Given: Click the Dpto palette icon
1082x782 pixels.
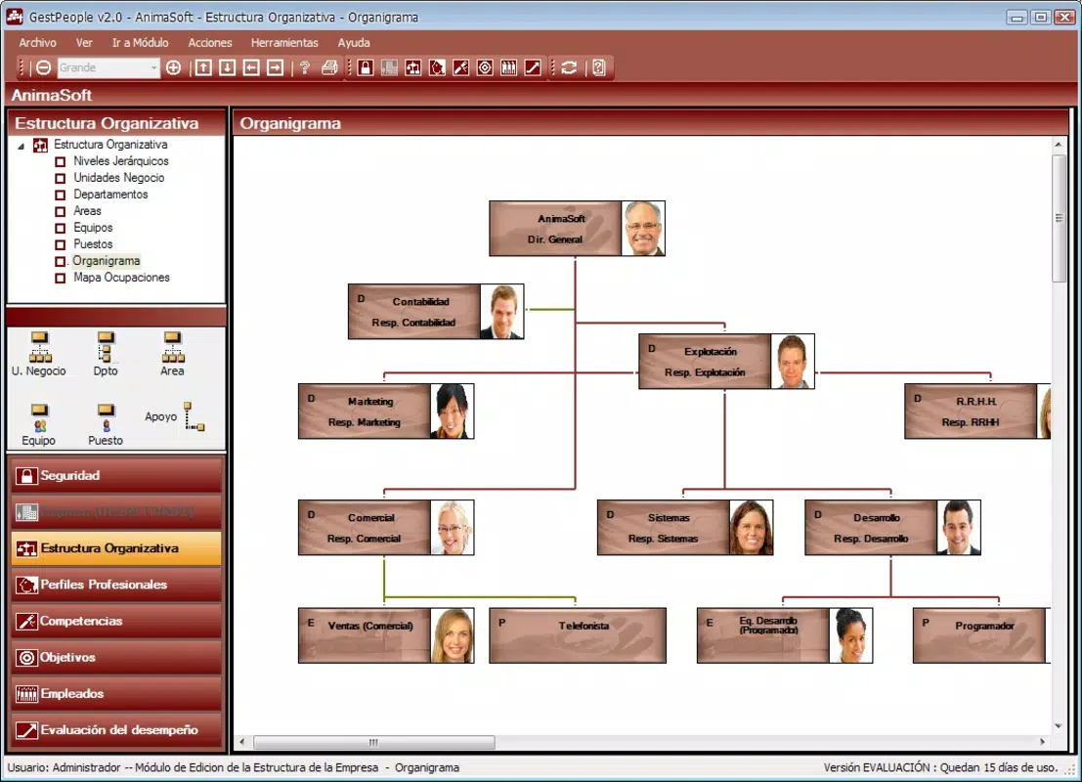Looking at the screenshot, I should [x=105, y=346].
